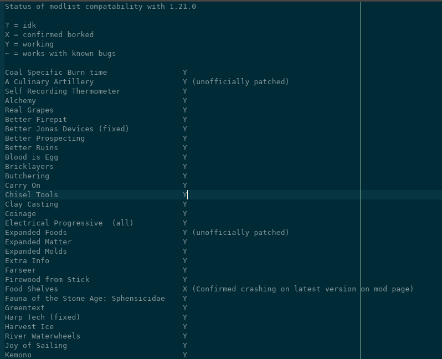442x359 pixels.
Task: Click the 'Blood is Egg' mod name
Action: (32, 157)
